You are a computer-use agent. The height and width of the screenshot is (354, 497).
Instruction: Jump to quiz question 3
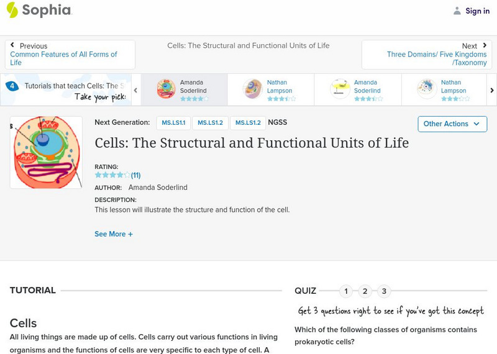pyautogui.click(x=384, y=291)
